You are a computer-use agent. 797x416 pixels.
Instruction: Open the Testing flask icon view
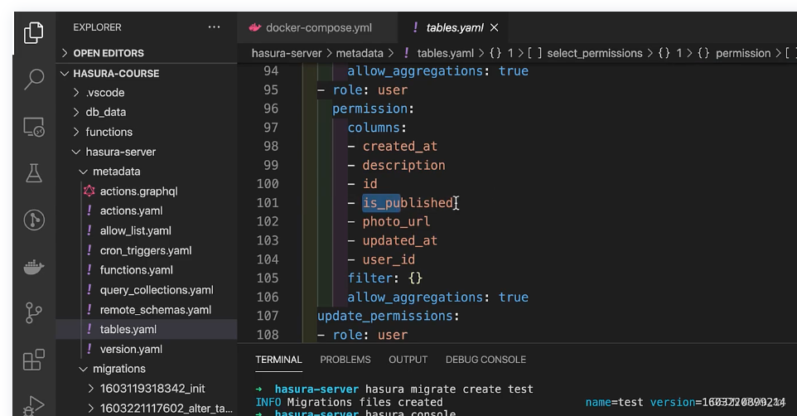(x=33, y=173)
